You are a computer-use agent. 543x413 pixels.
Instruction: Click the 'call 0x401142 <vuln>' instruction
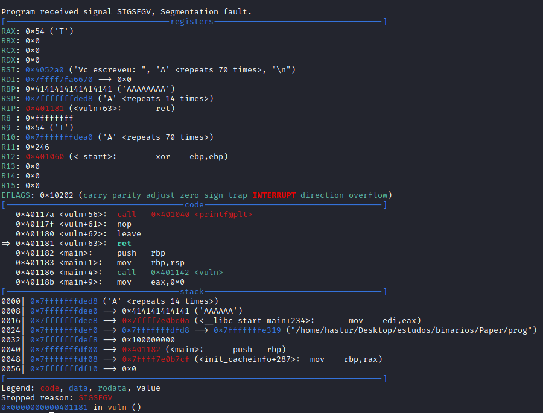170,273
